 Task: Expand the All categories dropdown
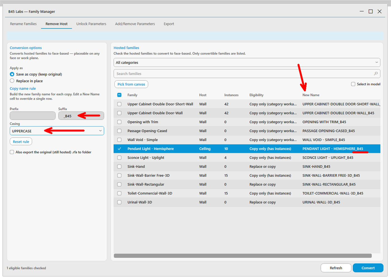247,62
